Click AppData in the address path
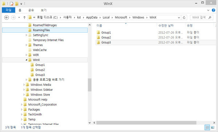Viewport: 218px width, 132px height. point(92,17)
